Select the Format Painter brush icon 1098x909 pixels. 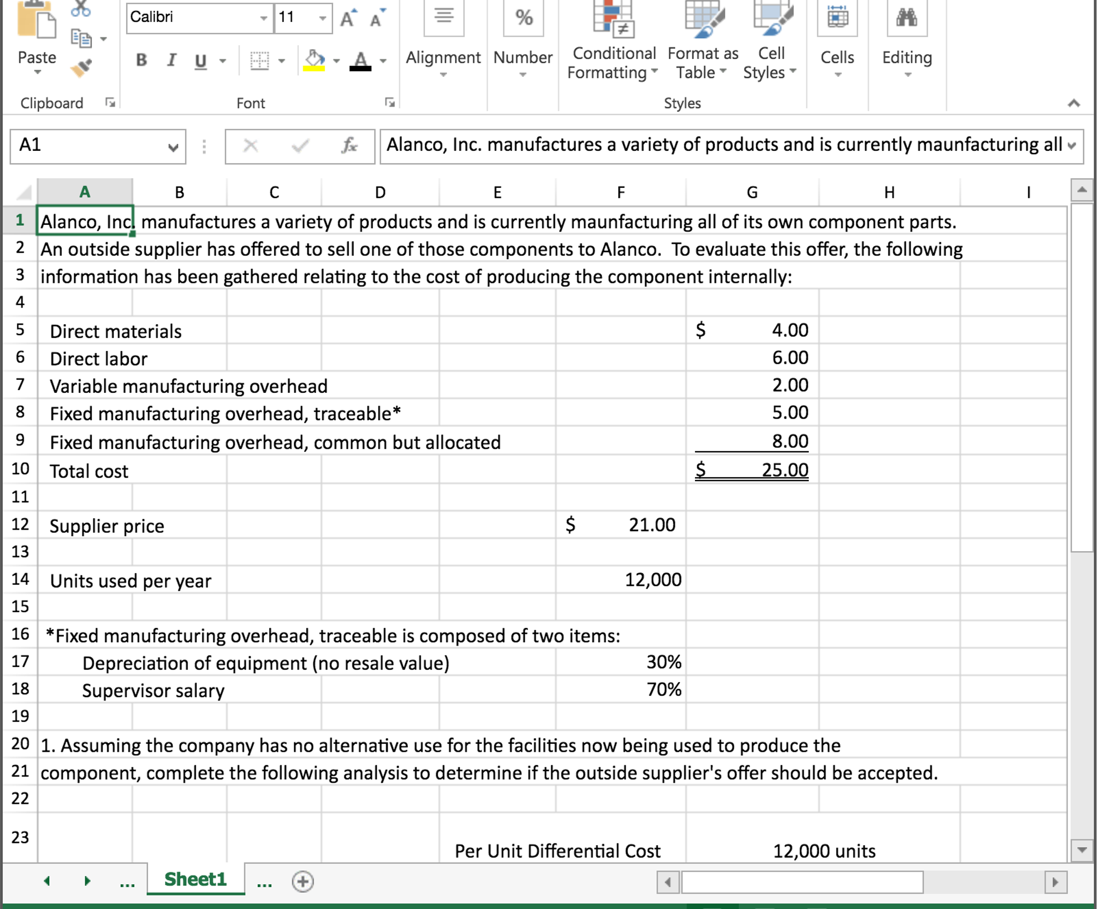pos(81,68)
